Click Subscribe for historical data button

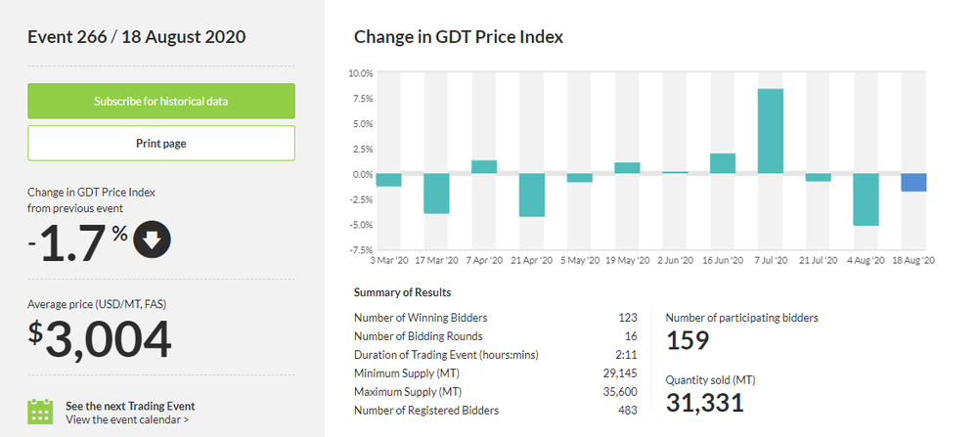pyautogui.click(x=161, y=101)
